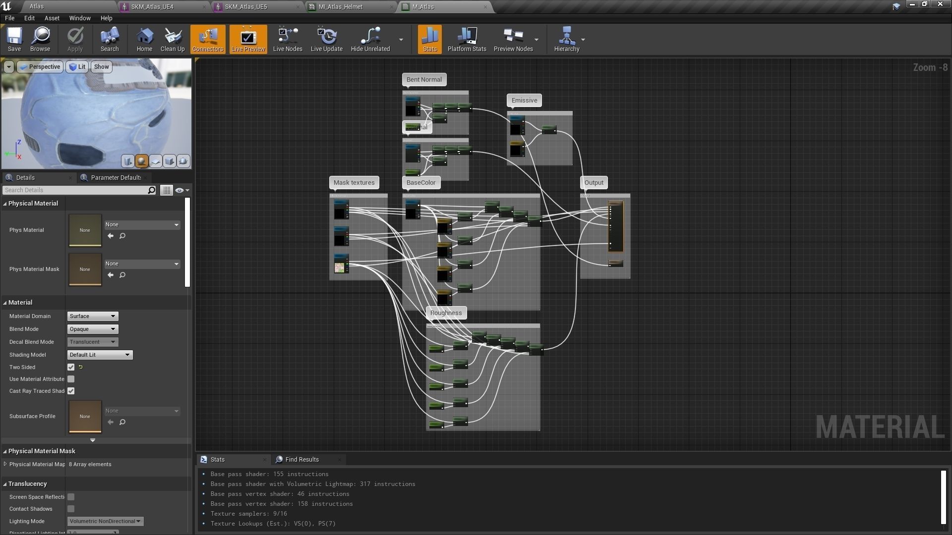Click the Phys Material thumbnail swatch
This screenshot has width=952, height=535.
pos(85,230)
